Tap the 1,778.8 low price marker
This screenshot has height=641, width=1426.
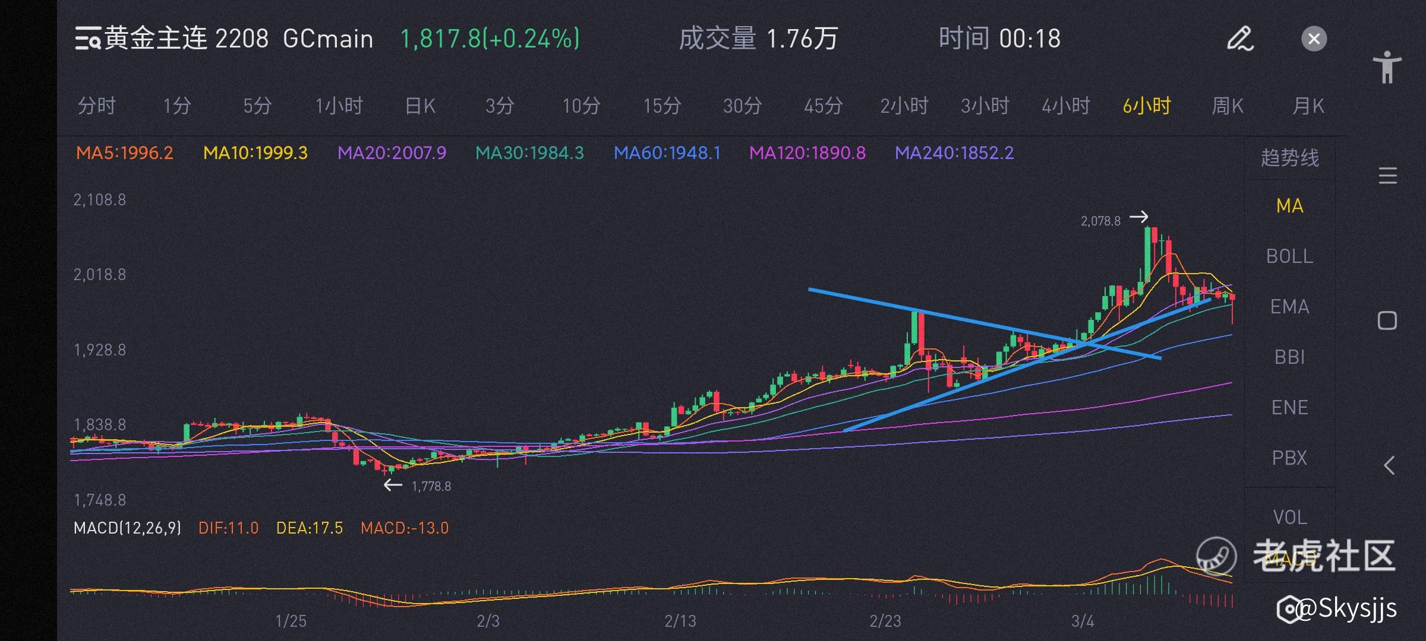[431, 487]
